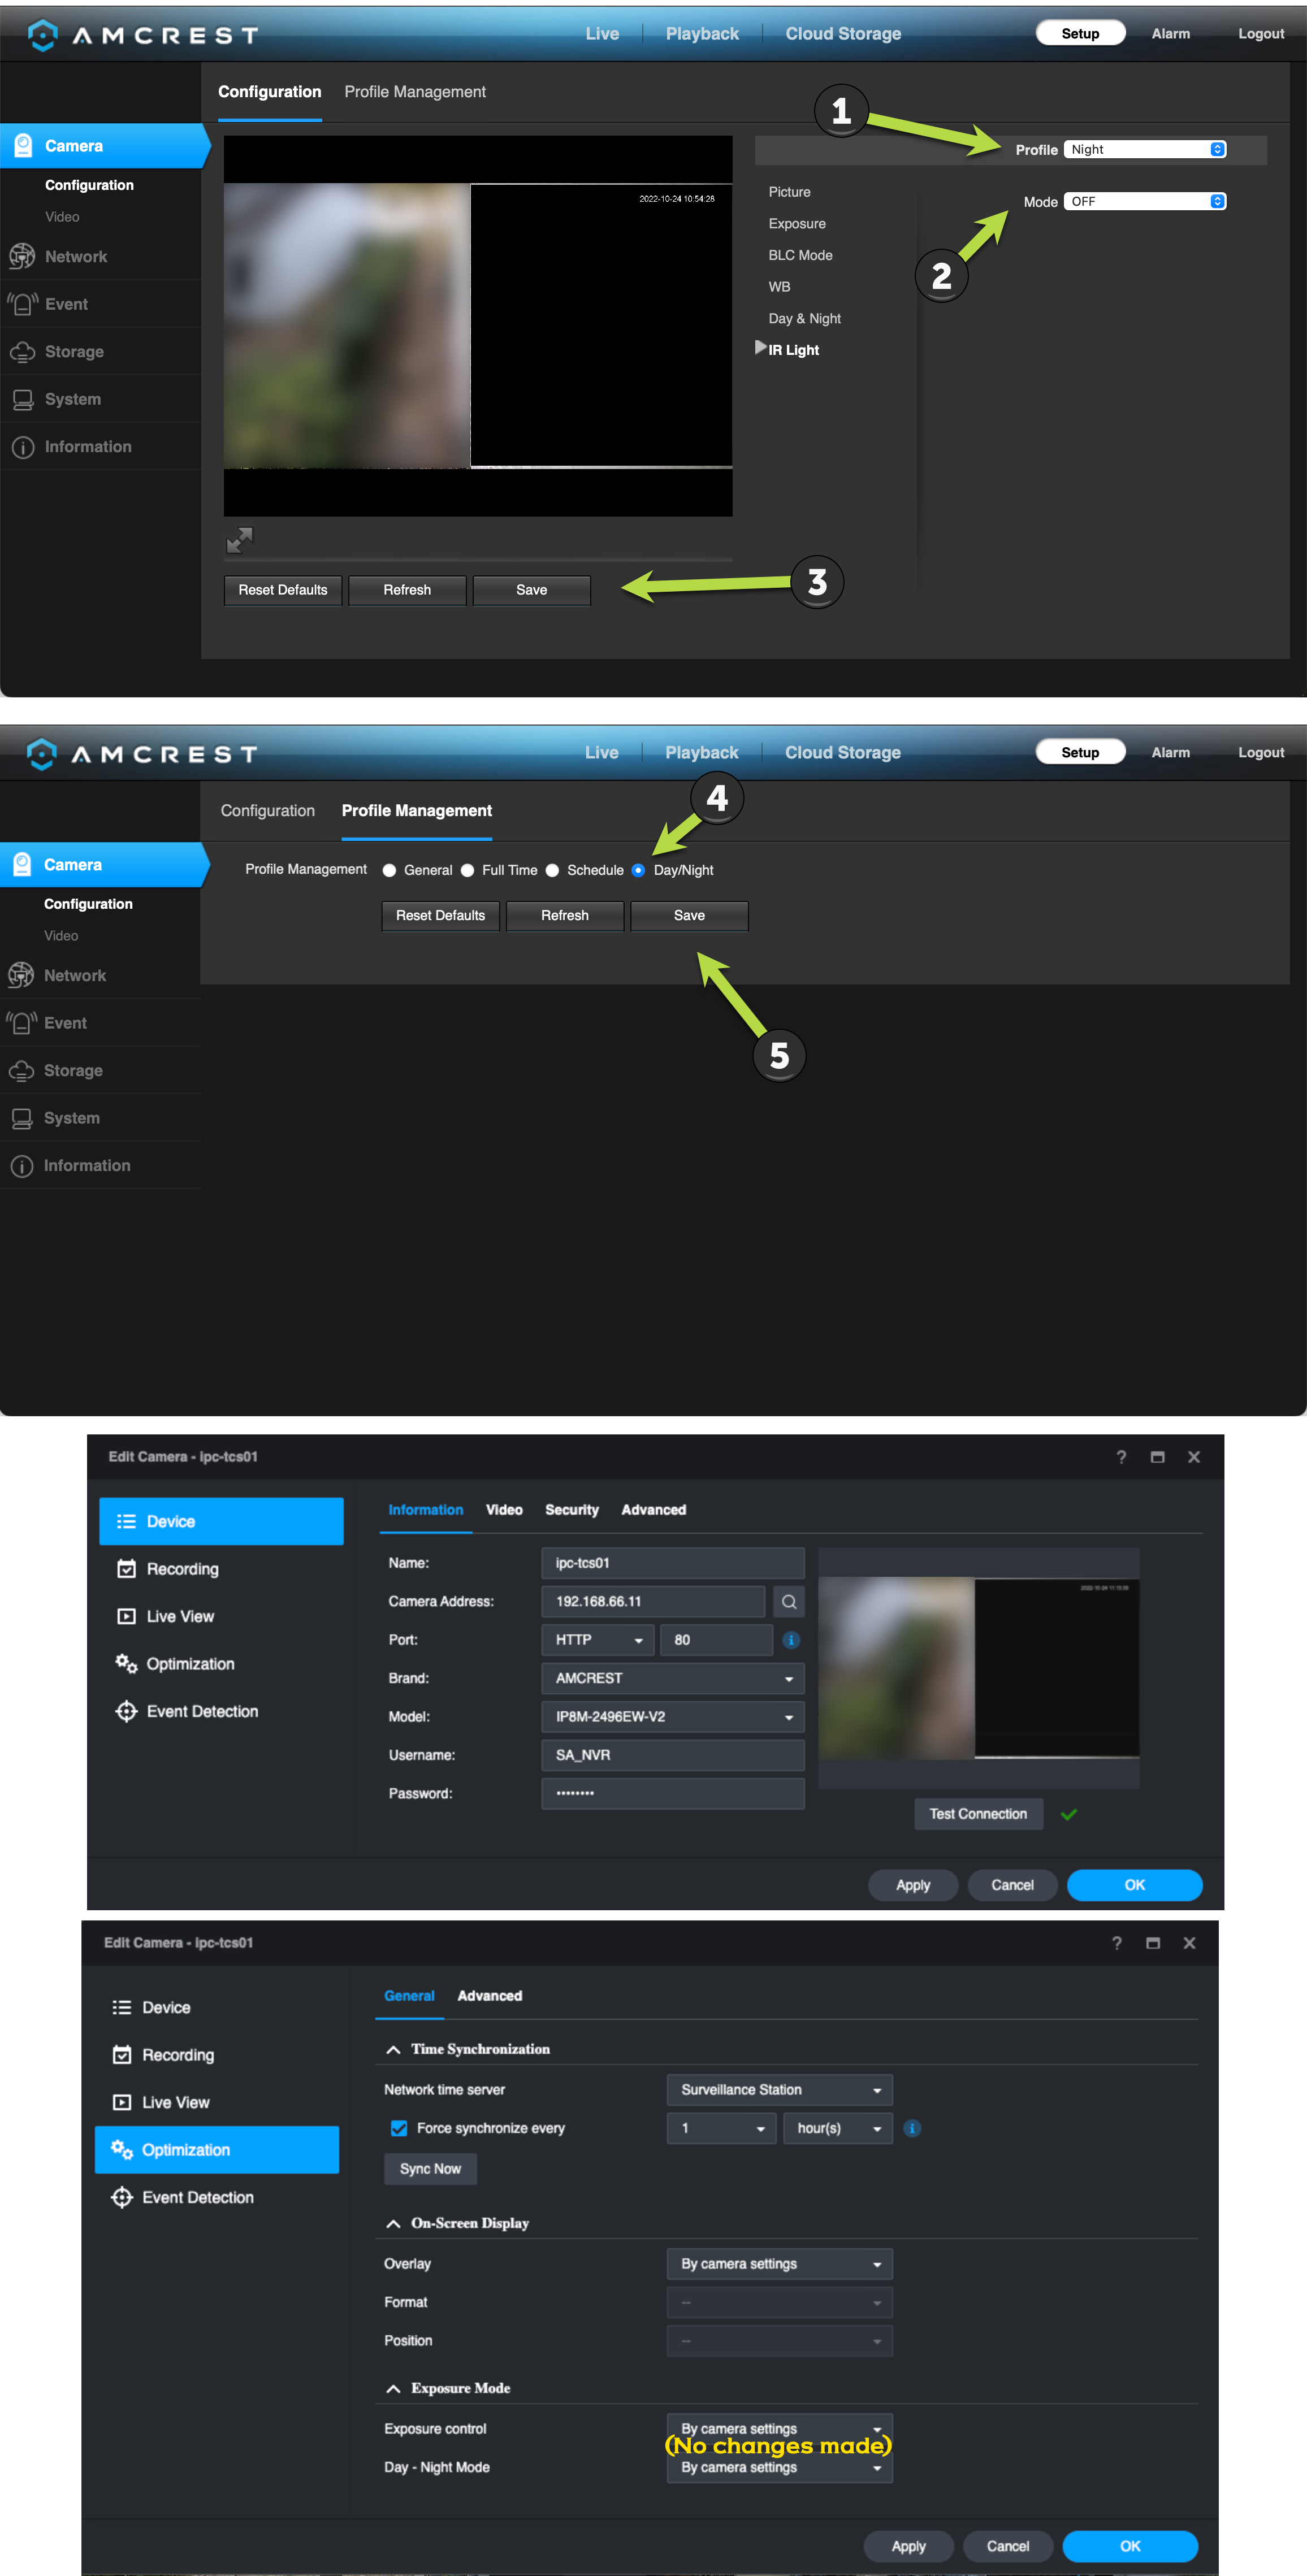The image size is (1307, 2576).
Task: Toggle the Force synchronize every checkbox
Action: coord(399,2128)
